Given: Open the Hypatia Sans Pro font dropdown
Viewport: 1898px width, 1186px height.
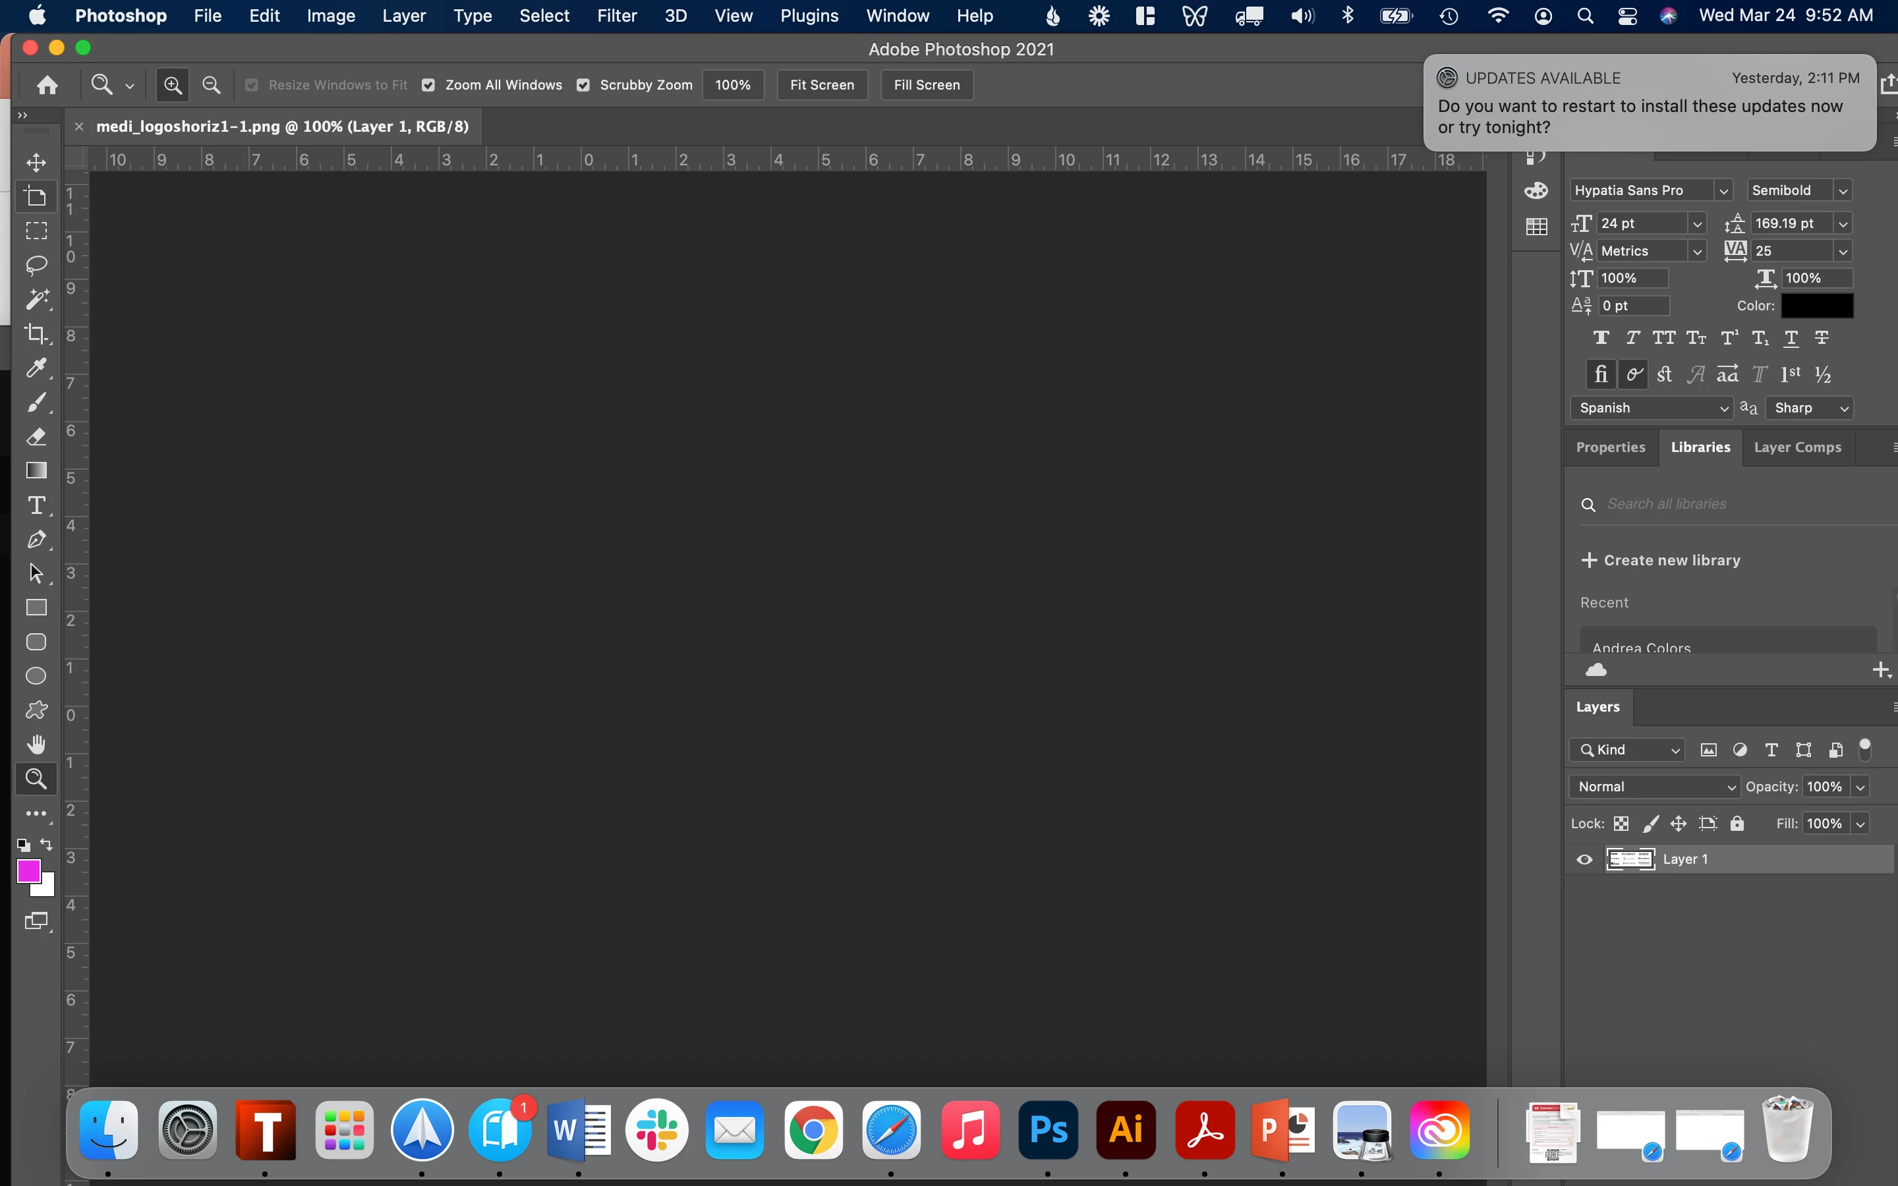Looking at the screenshot, I should point(1723,190).
